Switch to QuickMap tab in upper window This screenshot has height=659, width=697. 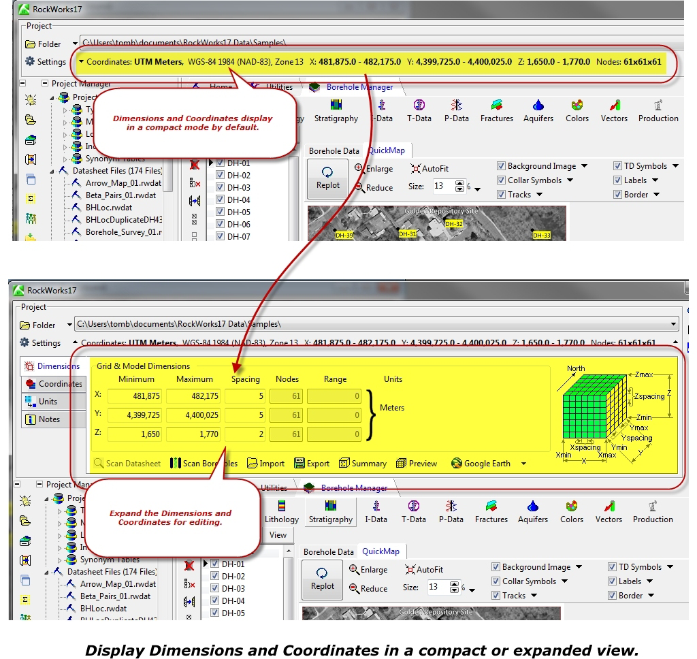pos(387,150)
